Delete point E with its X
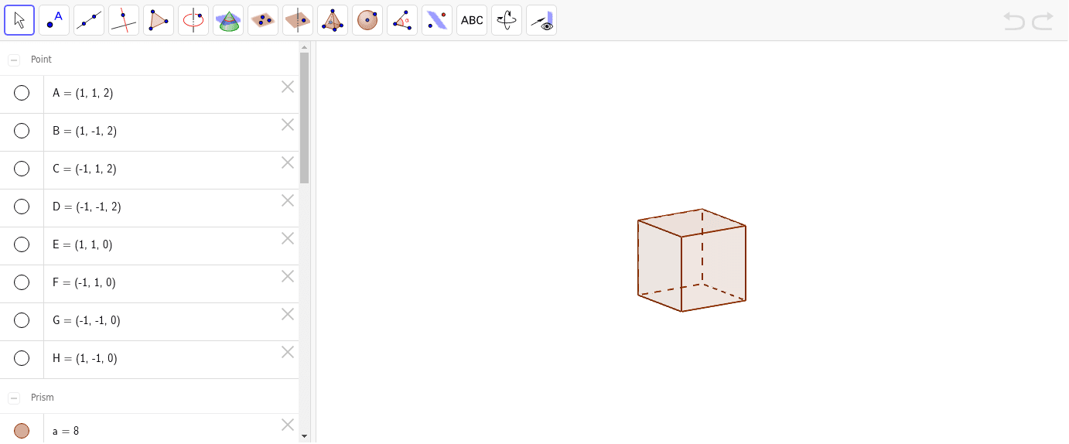This screenshot has width=1069, height=444. click(x=288, y=238)
